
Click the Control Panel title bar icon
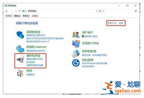[x=6, y=6]
